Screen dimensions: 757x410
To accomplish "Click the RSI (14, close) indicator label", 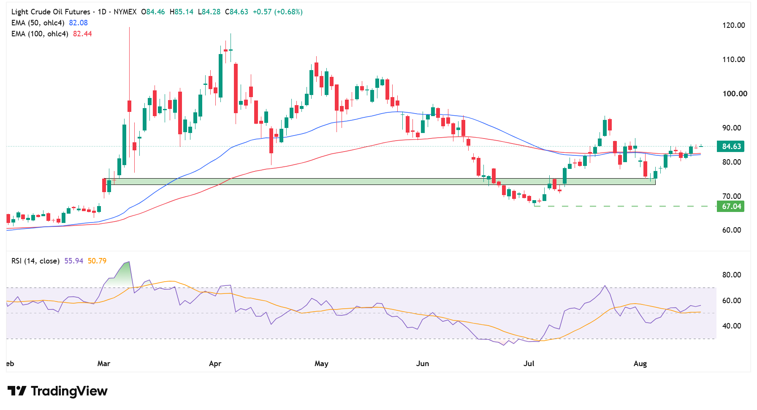I will [35, 261].
